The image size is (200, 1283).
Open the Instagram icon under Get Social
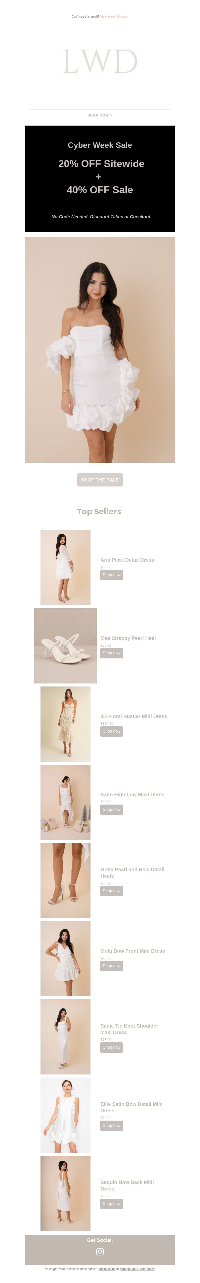pos(100,1251)
